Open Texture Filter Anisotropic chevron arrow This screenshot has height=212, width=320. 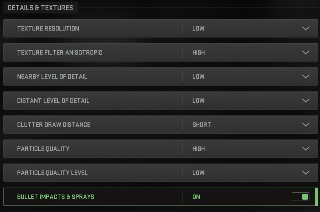click(305, 52)
